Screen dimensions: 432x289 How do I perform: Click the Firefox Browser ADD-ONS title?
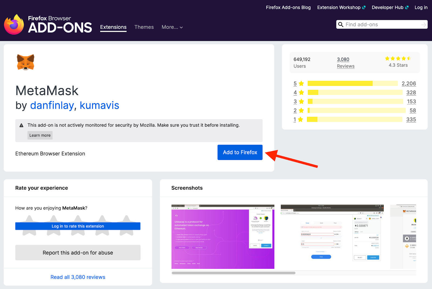coord(60,25)
